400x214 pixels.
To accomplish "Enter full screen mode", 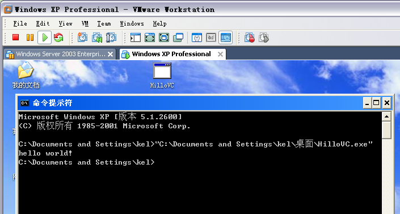I will 164,37.
